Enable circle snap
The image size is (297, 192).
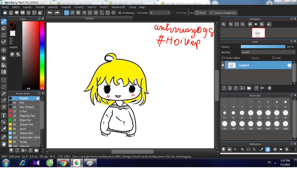click(96, 13)
